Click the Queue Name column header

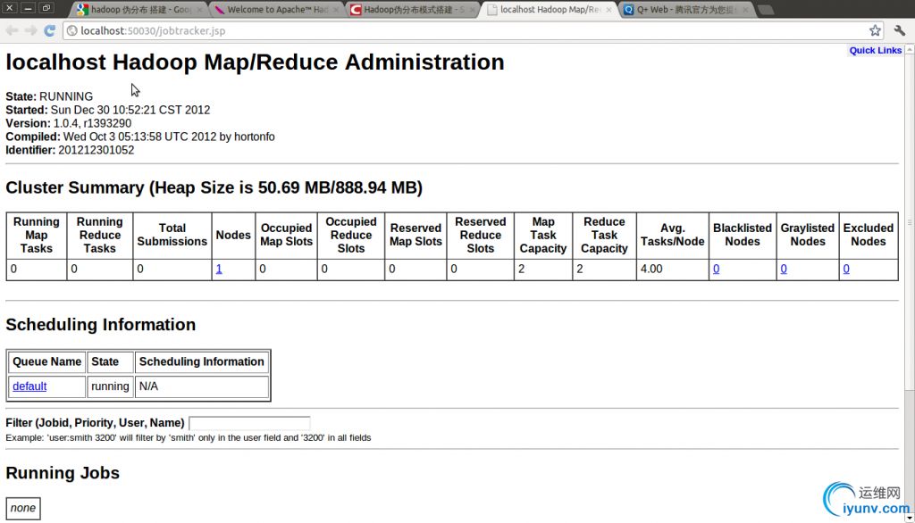(46, 361)
